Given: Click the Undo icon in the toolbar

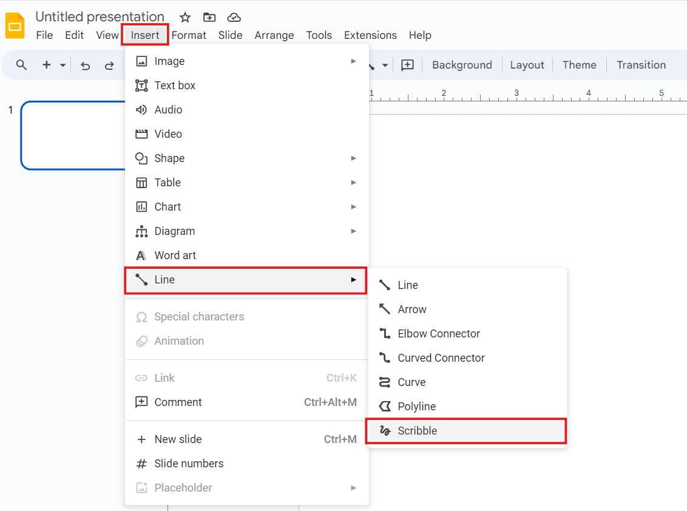Looking at the screenshot, I should 85,65.
